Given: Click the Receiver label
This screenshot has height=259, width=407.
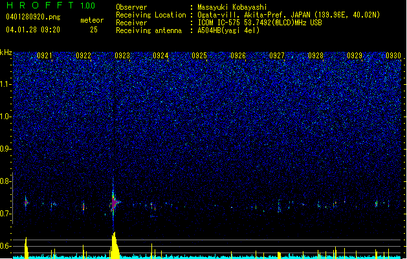Looking at the screenshot, I should click(131, 23).
